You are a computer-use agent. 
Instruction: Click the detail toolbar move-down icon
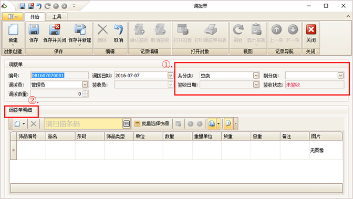tap(200, 123)
